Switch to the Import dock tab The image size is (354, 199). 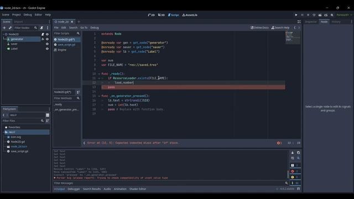coord(18,22)
